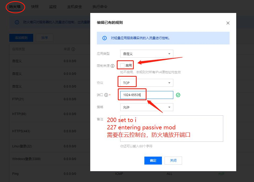Click the info icon beside 限制来源
254x182 pixels.
pyautogui.click(x=113, y=66)
